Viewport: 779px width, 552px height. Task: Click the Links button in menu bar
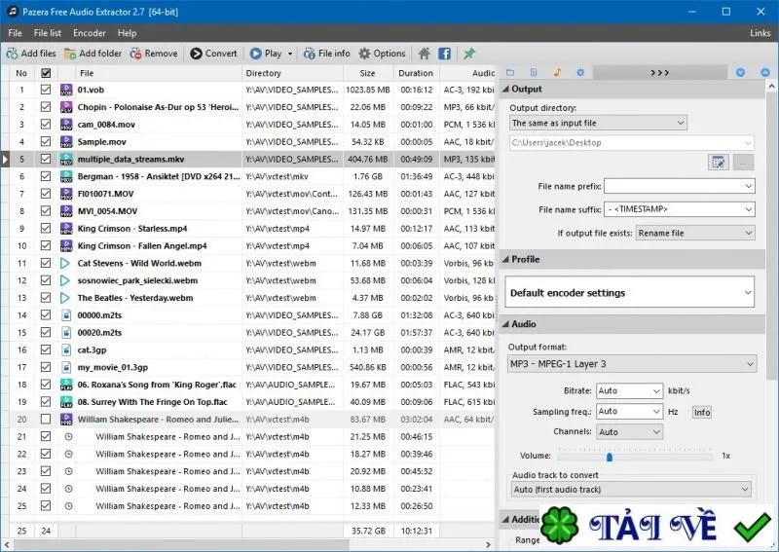[760, 33]
